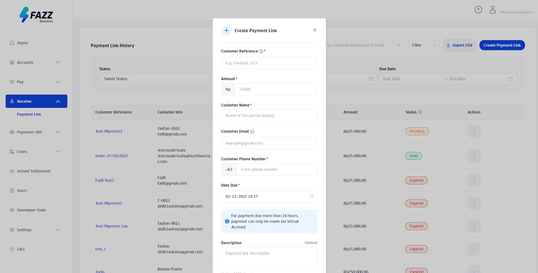Collapse the Receive menu chevron

point(58,101)
